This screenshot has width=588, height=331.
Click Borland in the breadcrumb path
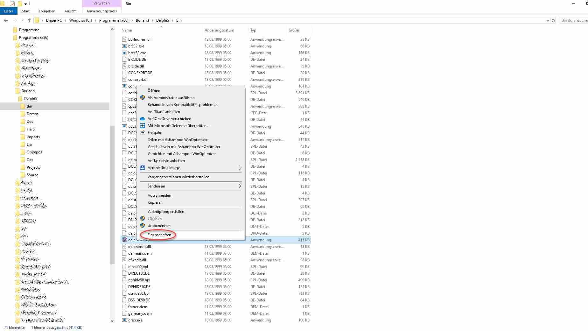tap(142, 20)
